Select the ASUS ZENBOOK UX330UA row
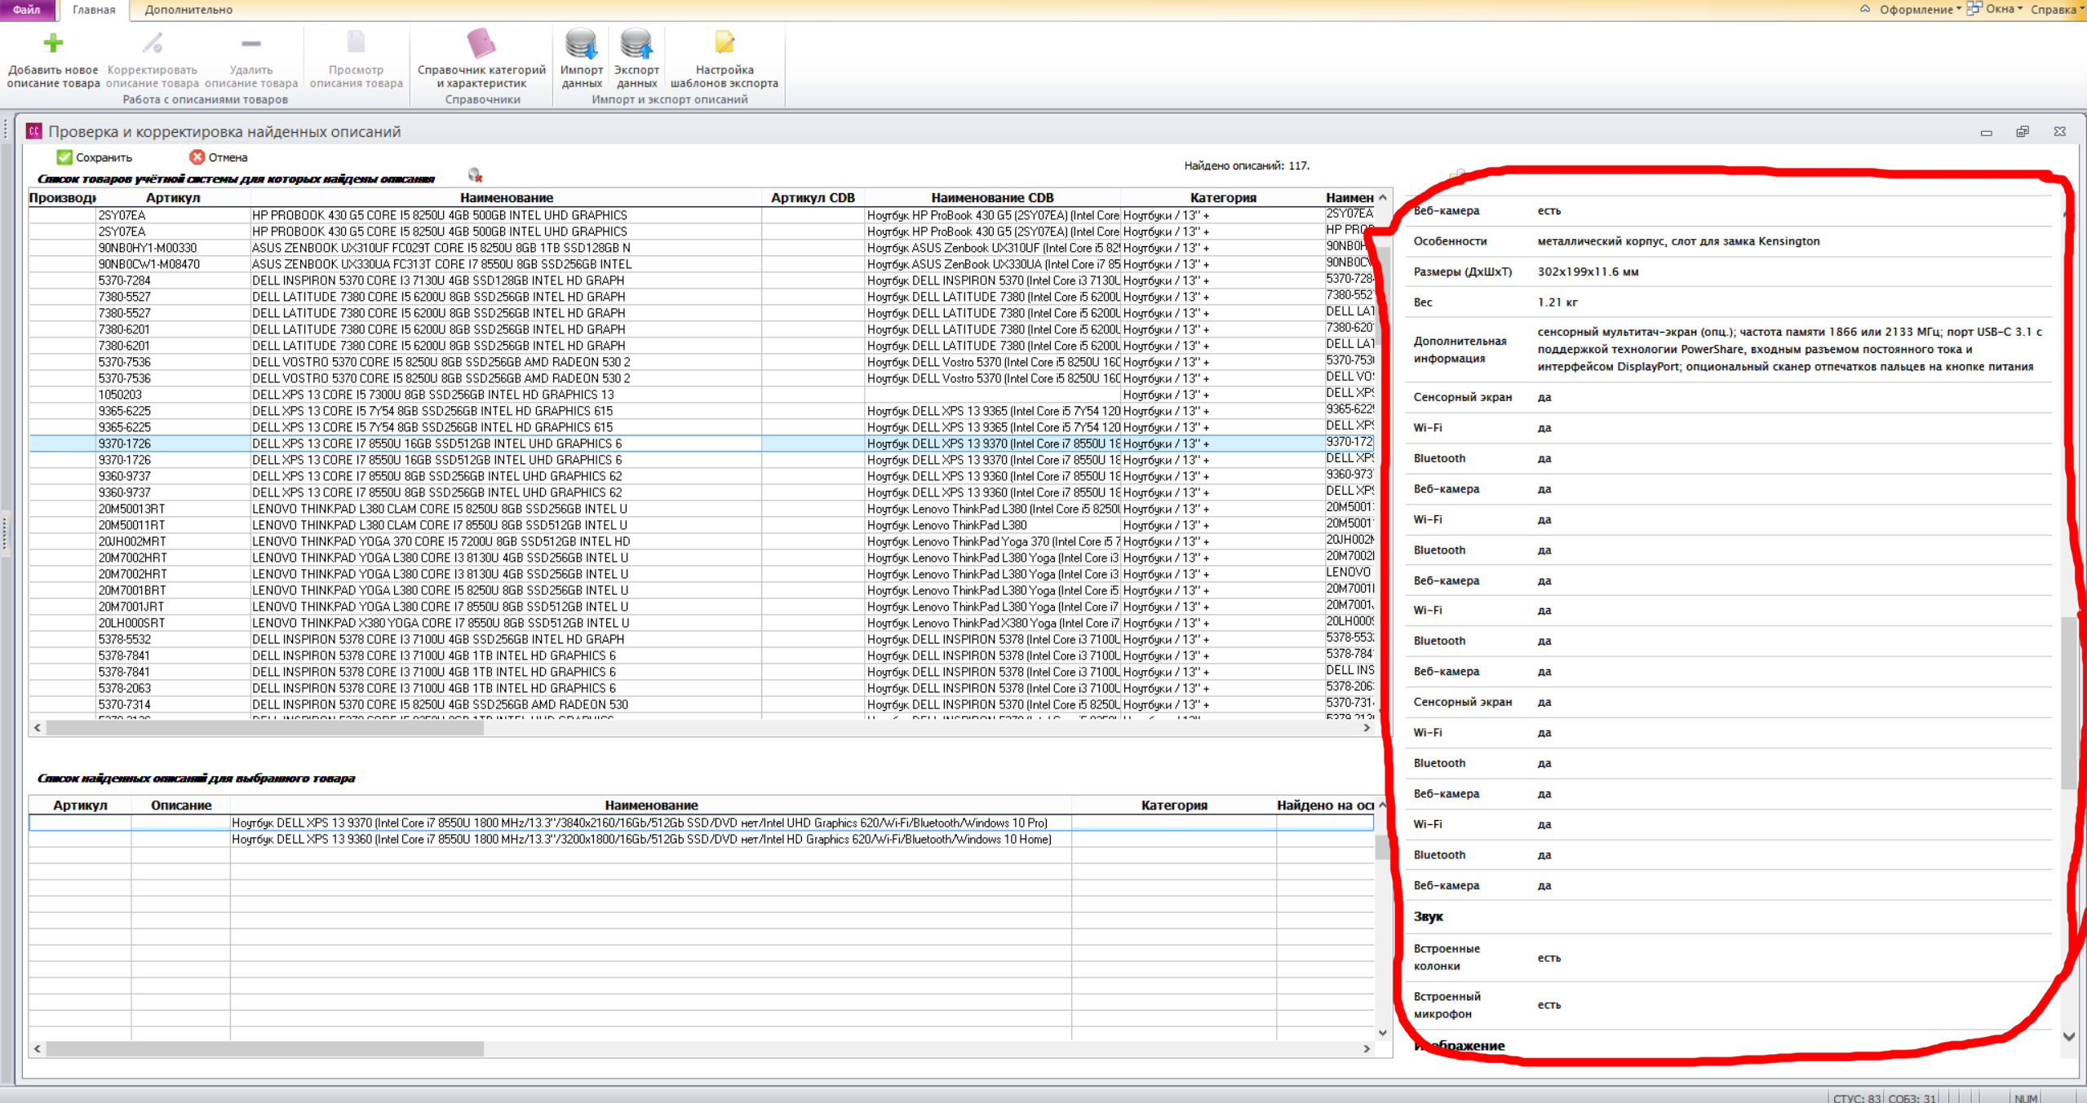Screen dimensions: 2087x1103 coord(702,264)
